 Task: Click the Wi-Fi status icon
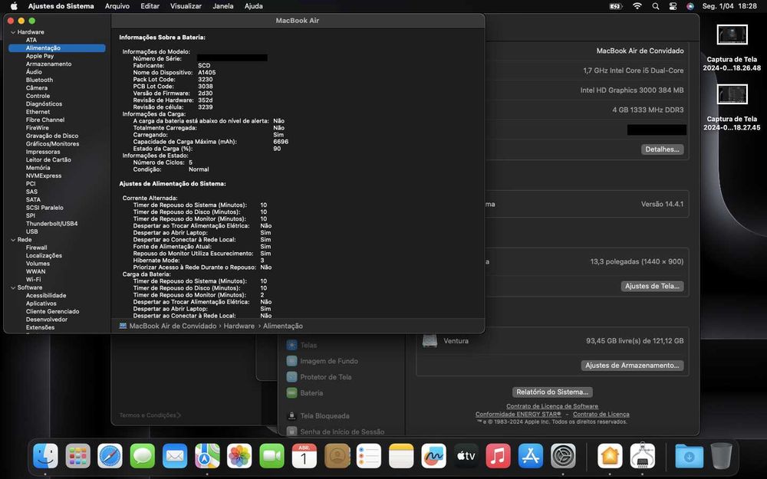[x=637, y=6]
